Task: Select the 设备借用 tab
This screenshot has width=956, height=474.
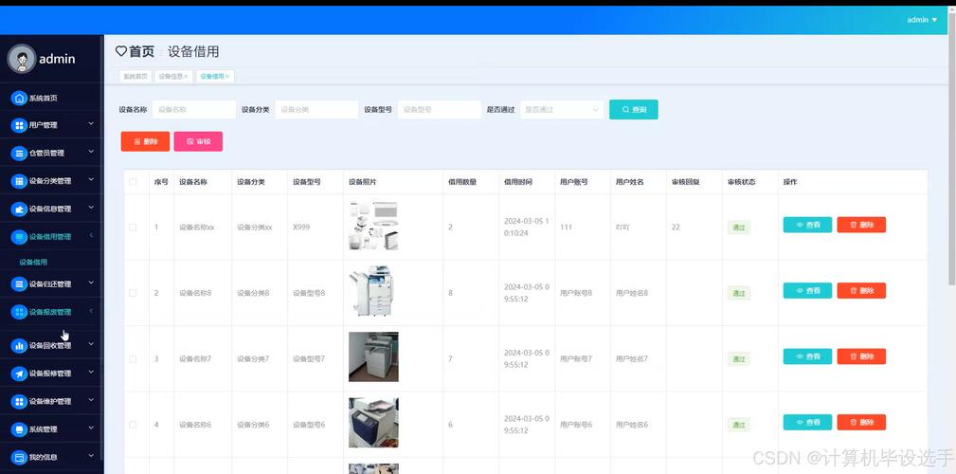Action: tap(215, 76)
